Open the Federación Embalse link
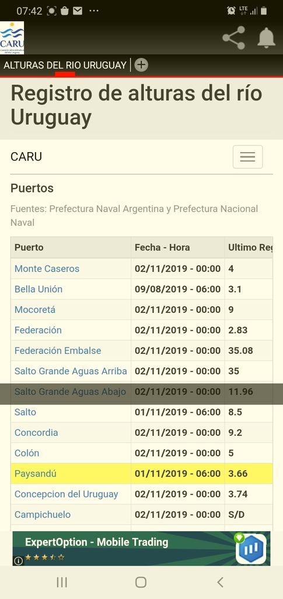The height and width of the screenshot is (599, 283). [58, 351]
